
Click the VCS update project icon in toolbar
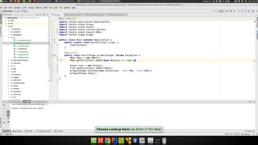click(239, 11)
